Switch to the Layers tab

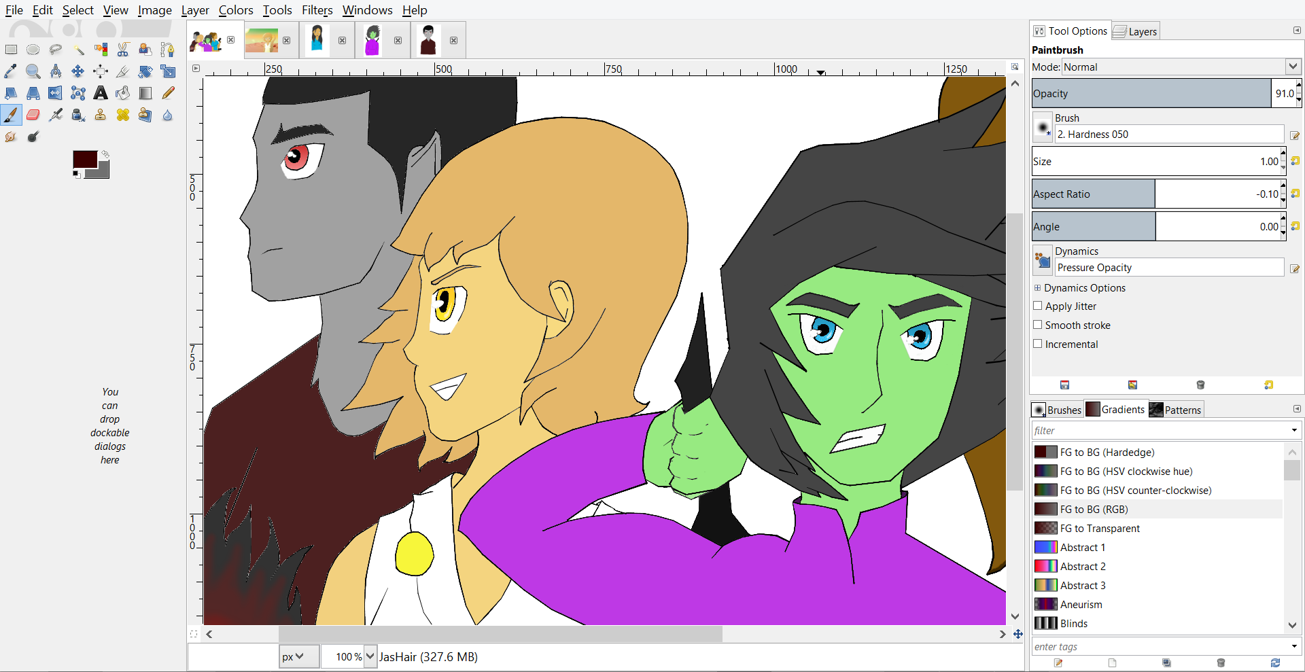point(1136,31)
